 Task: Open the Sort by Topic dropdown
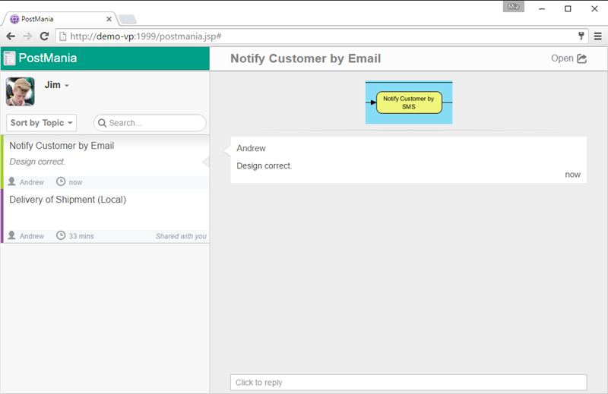[42, 123]
